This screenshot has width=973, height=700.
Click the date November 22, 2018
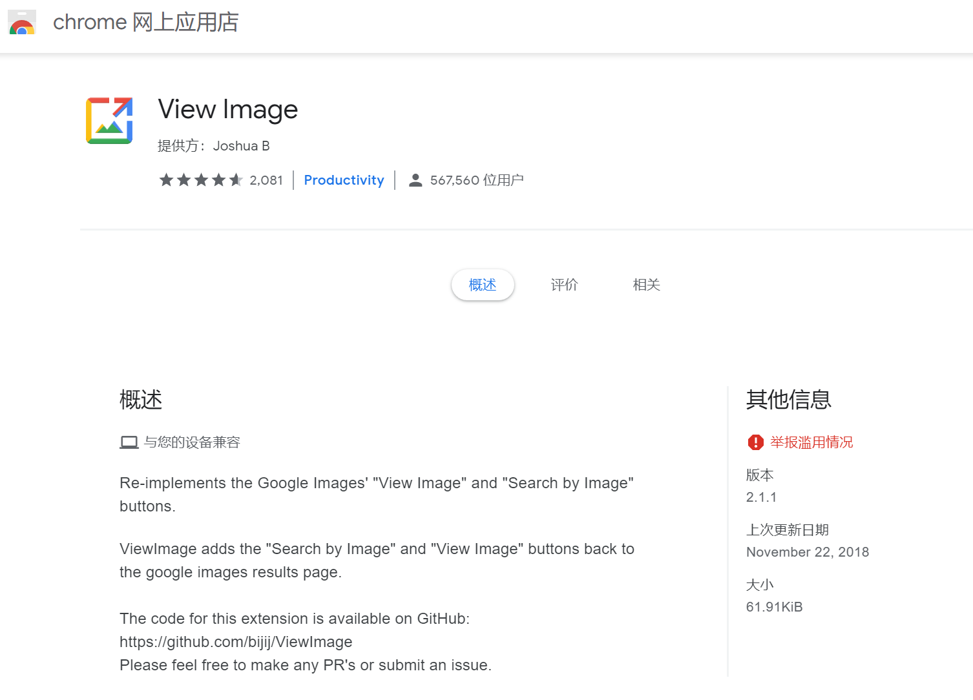click(808, 552)
